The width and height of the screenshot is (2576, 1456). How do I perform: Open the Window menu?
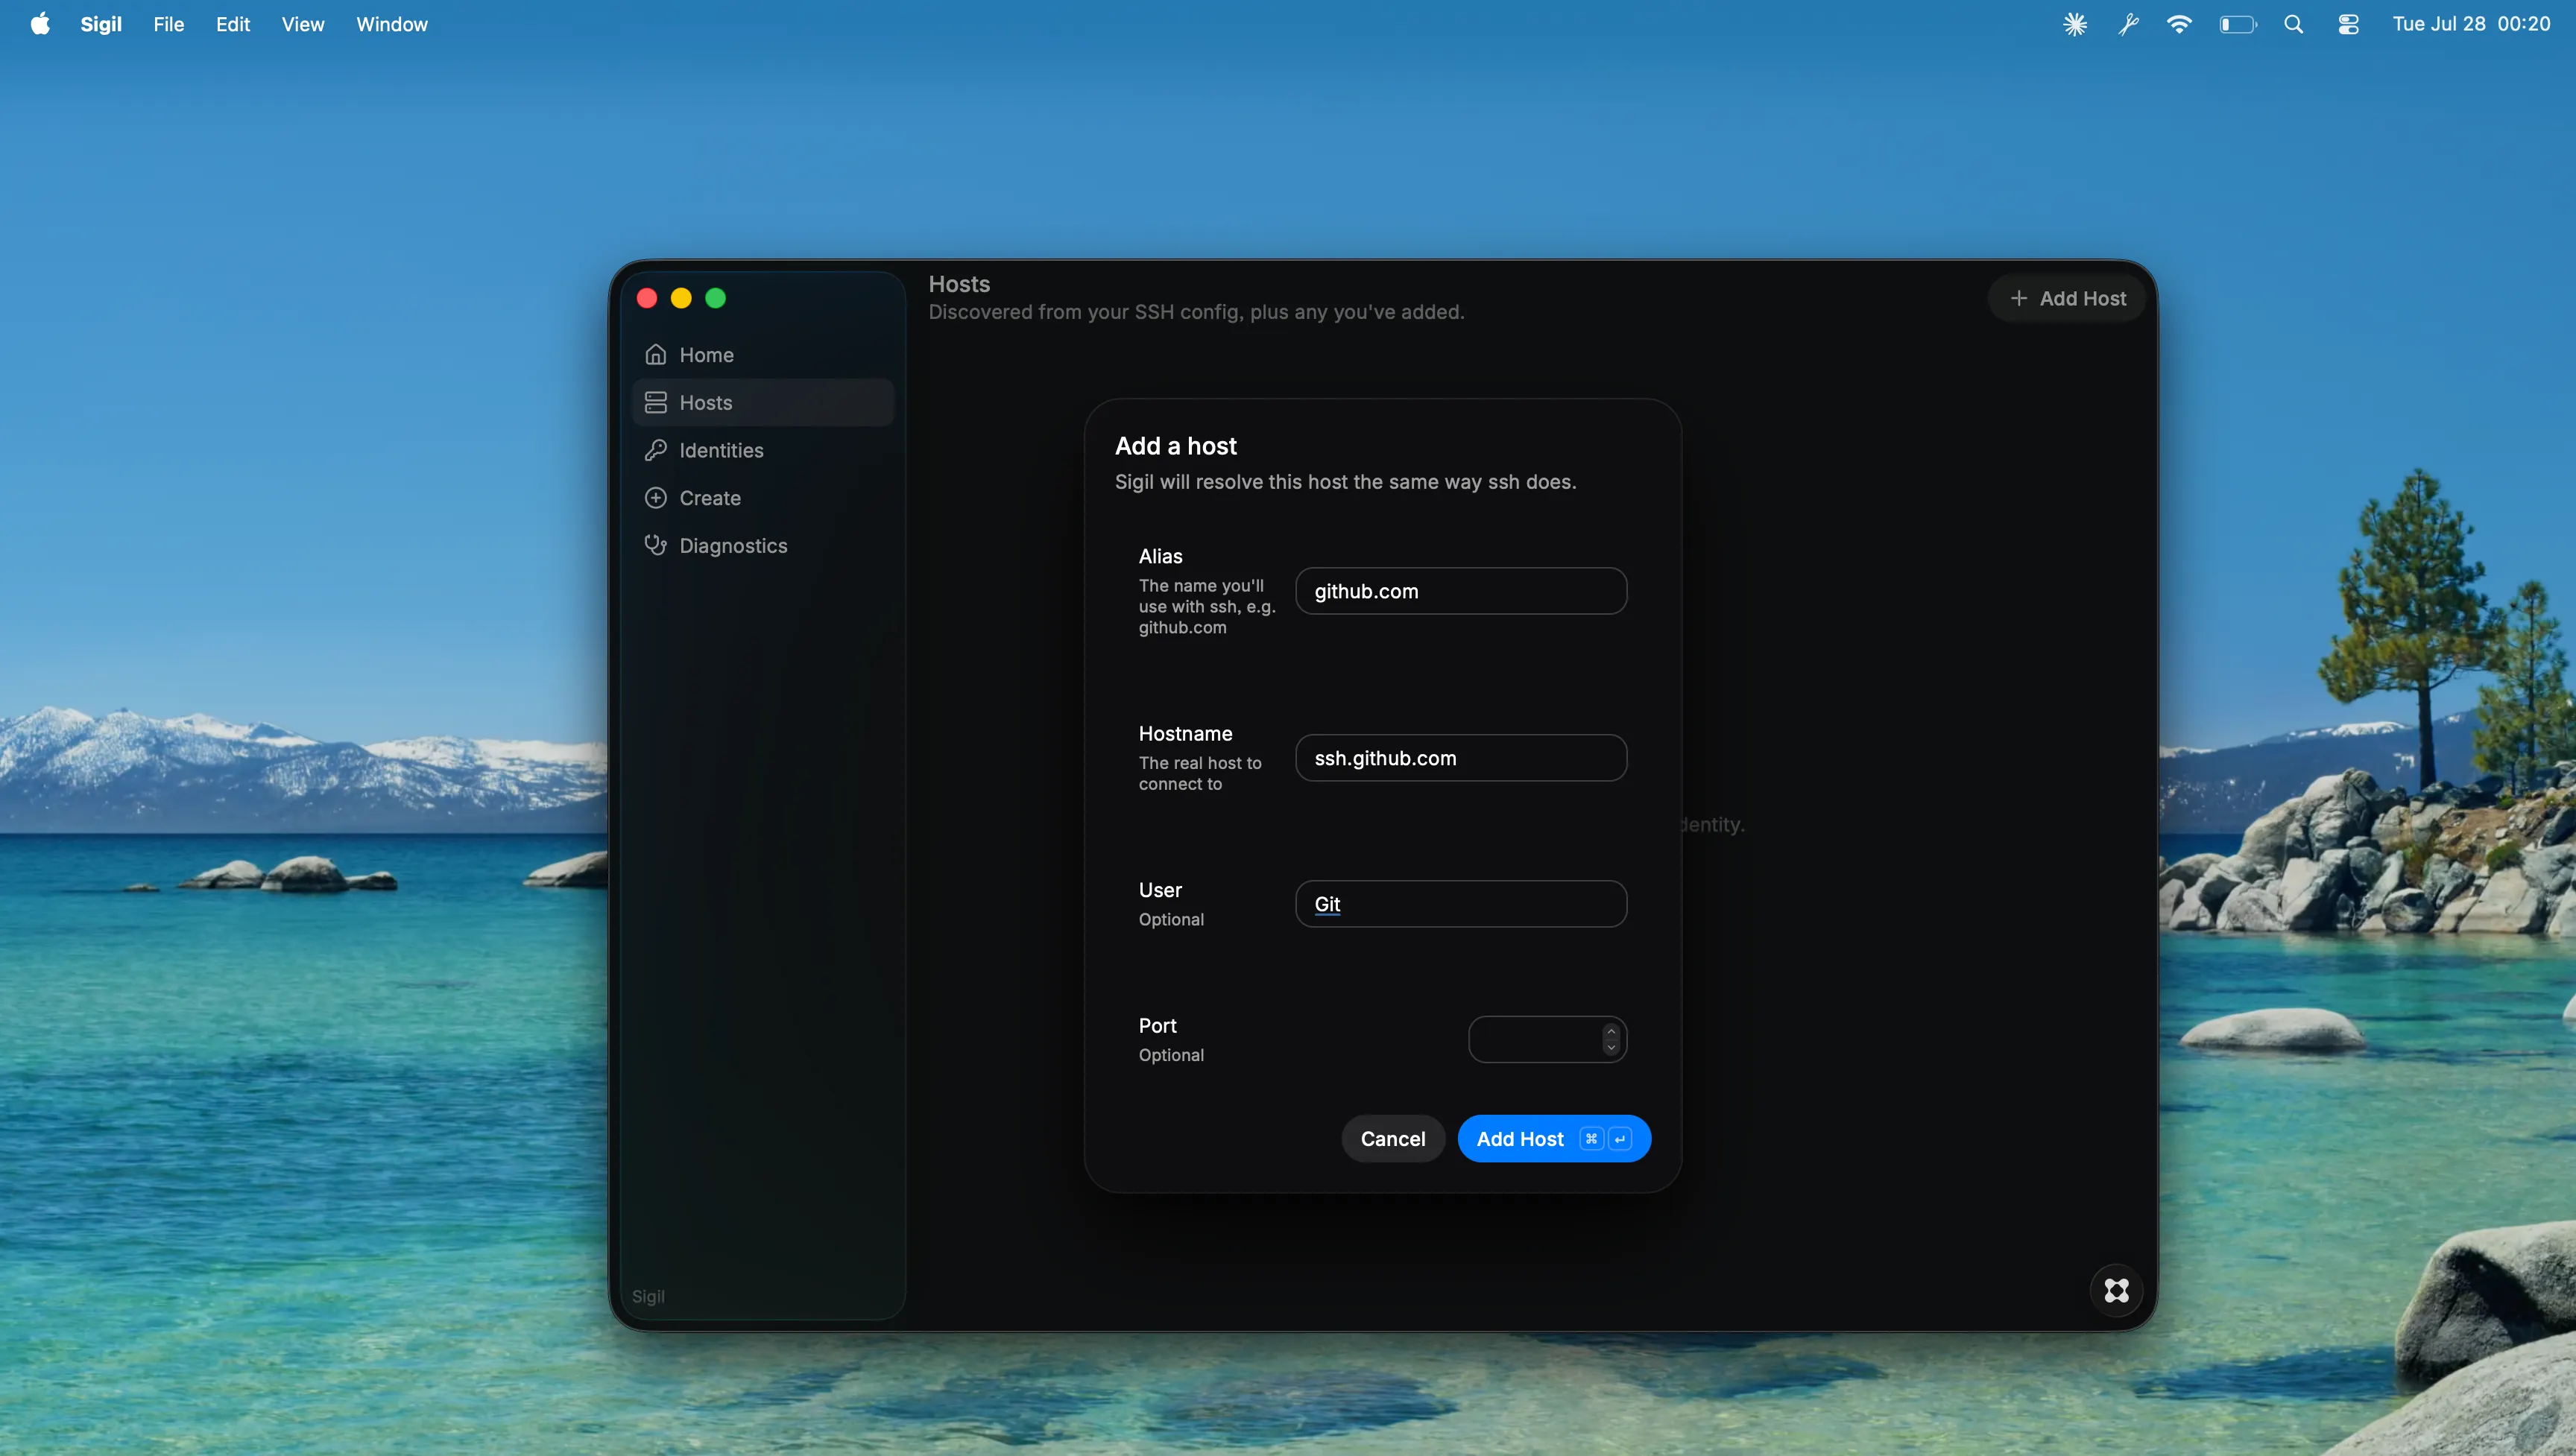coord(392,24)
